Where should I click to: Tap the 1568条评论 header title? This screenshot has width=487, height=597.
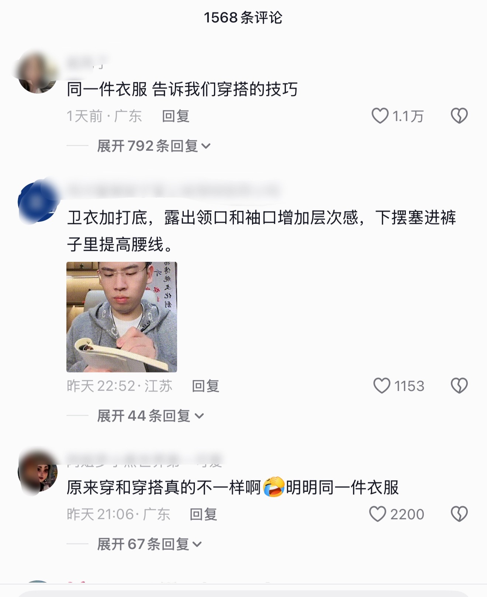(x=243, y=17)
